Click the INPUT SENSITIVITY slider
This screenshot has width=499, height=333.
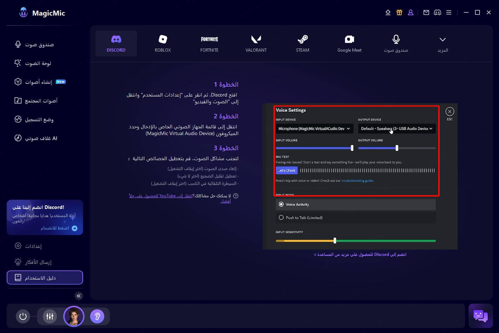[x=356, y=241]
